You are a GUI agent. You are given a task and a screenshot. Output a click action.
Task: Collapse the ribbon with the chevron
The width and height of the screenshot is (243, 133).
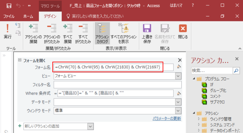point(240,49)
